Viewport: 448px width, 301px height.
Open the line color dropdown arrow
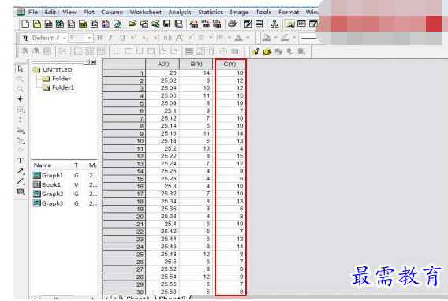[x=293, y=38]
